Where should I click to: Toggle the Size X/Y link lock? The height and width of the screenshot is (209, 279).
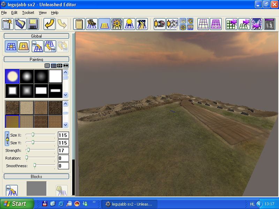click(x=7, y=139)
